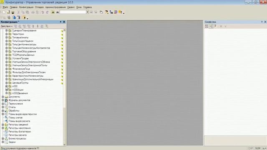267x150 pixels.
Task: Click the folder icon of Территории
Action: [10, 34]
